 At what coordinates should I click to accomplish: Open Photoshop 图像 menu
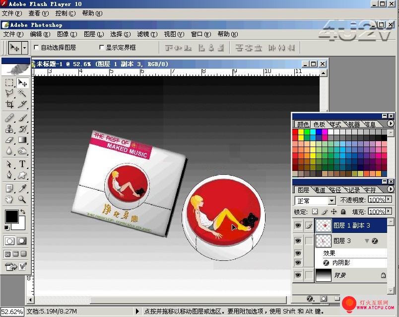coord(67,34)
